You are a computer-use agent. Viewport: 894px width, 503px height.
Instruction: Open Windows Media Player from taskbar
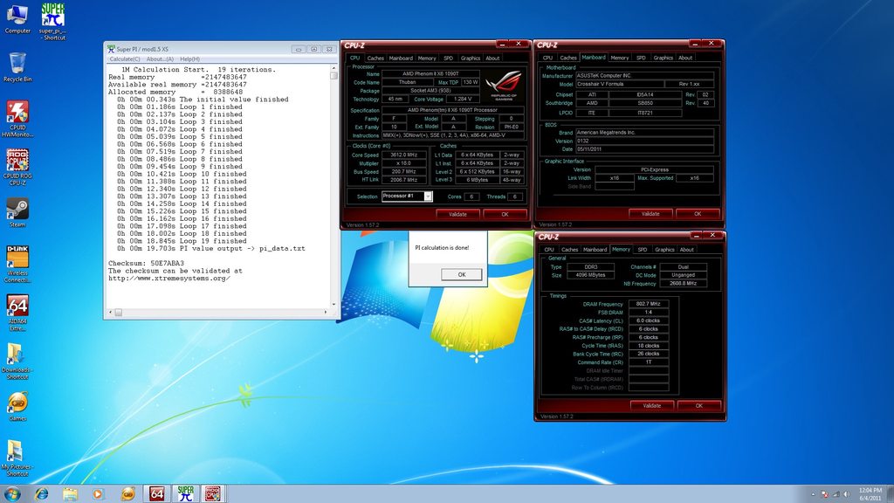(98, 493)
